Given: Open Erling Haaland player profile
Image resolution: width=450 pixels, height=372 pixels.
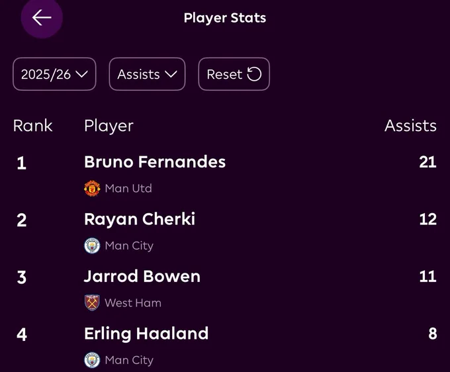Looking at the screenshot, I should tap(146, 333).
